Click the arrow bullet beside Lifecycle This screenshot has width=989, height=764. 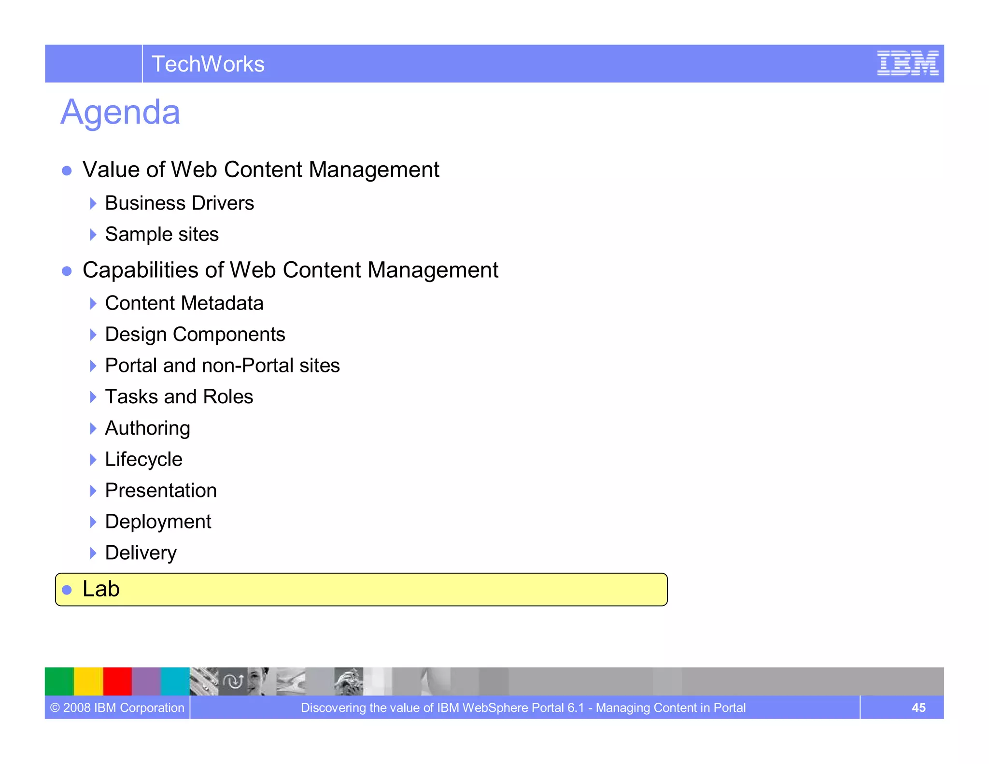tap(93, 460)
